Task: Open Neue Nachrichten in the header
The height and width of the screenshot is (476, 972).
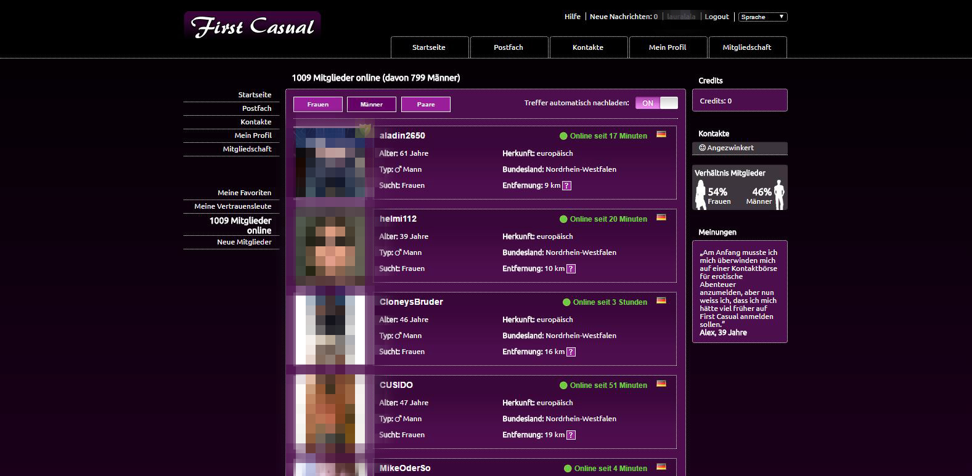Action: [x=624, y=17]
